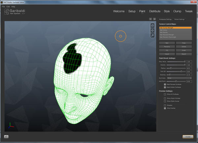Viewport: 198px width, 143px height.
Task: Click the help button at bottom left
Action: coord(6,136)
